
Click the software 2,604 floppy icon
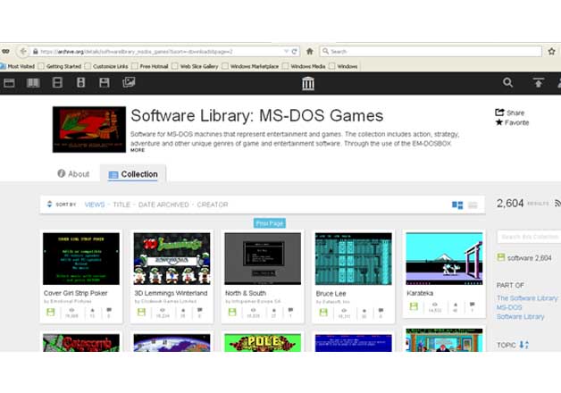pos(501,257)
